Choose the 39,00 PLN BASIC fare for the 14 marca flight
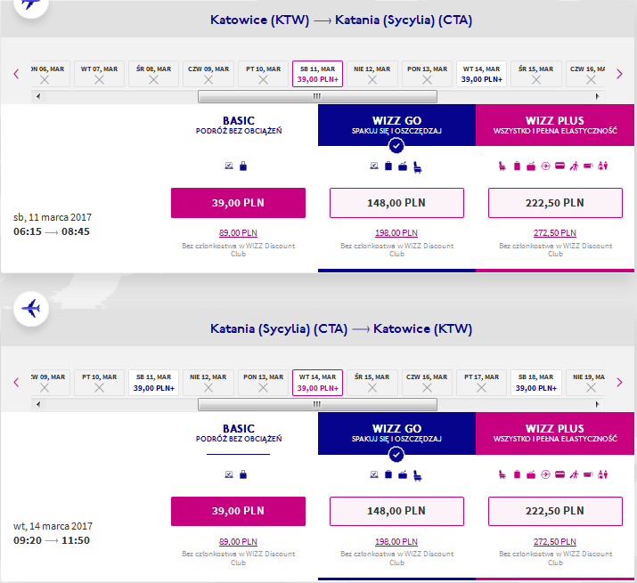637x583 pixels. click(238, 511)
